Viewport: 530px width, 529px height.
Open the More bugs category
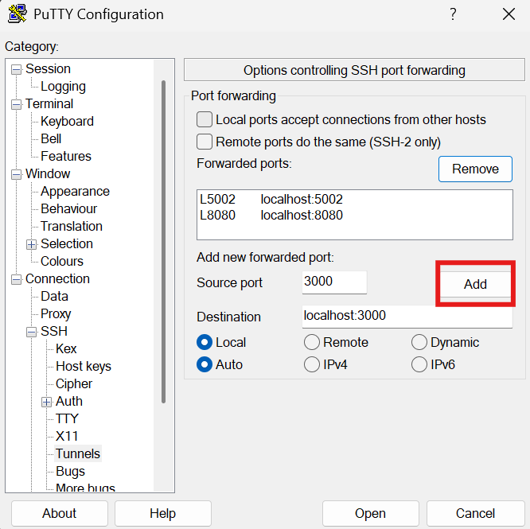point(85,488)
